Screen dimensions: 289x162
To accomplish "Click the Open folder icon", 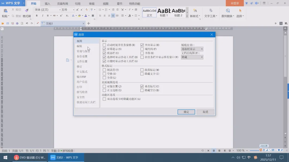I will [3, 23].
